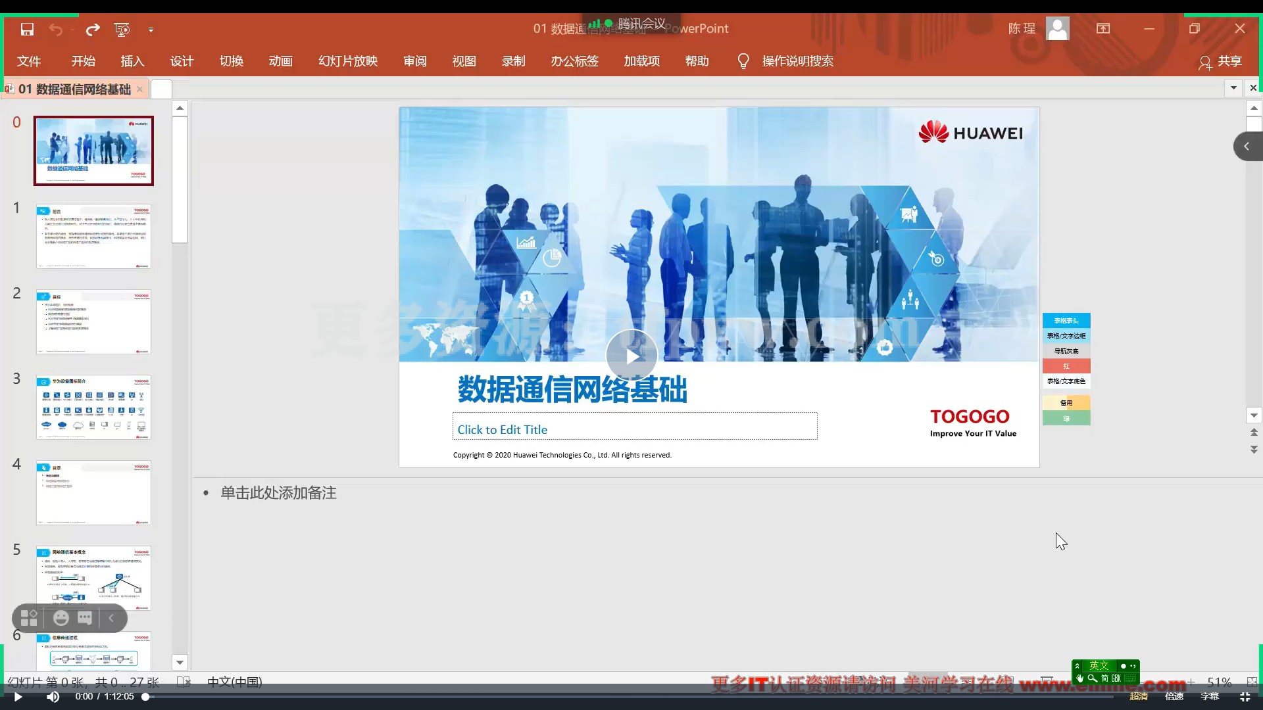Redo the last action
The width and height of the screenshot is (1263, 710).
[x=92, y=30]
